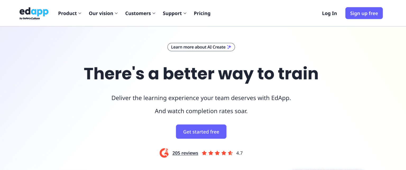Open the Learn more about AI Create pill
The width and height of the screenshot is (406, 170).
(198, 47)
